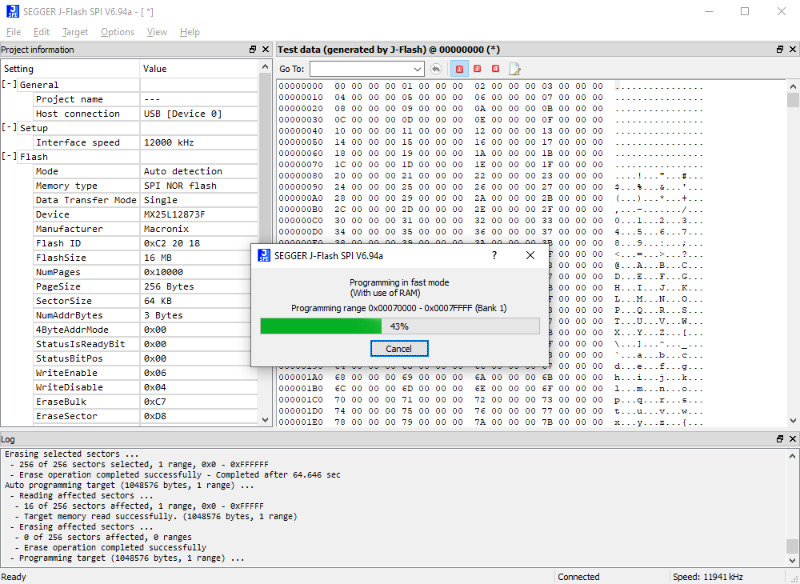Select 4-byte display width icon
800x584 pixels.
[495, 69]
